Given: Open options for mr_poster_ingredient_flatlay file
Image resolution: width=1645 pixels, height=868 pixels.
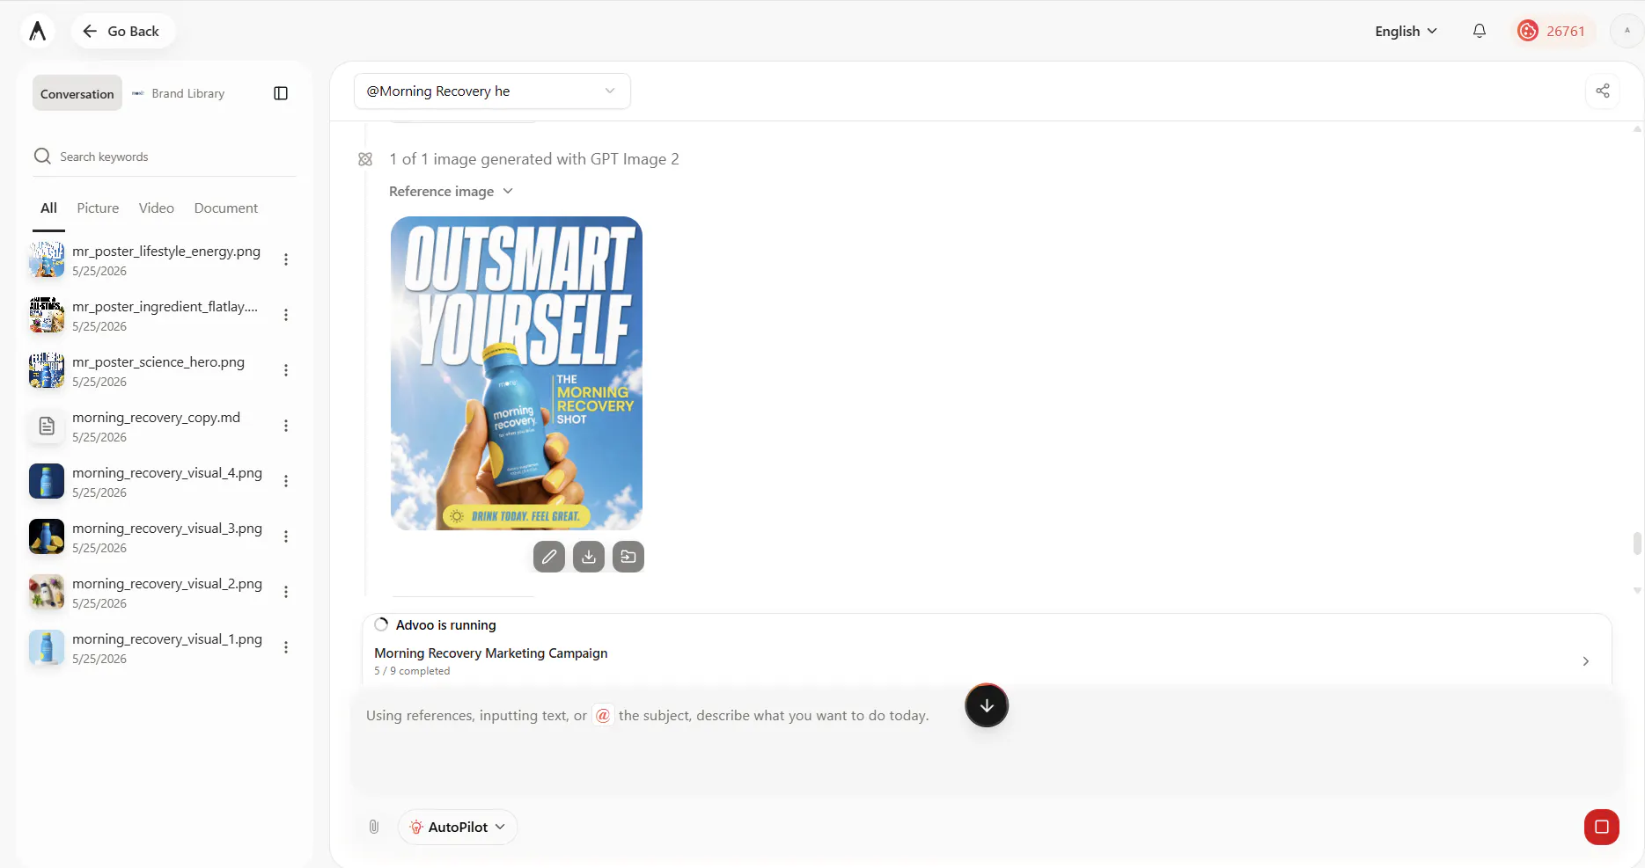Looking at the screenshot, I should pos(286,315).
